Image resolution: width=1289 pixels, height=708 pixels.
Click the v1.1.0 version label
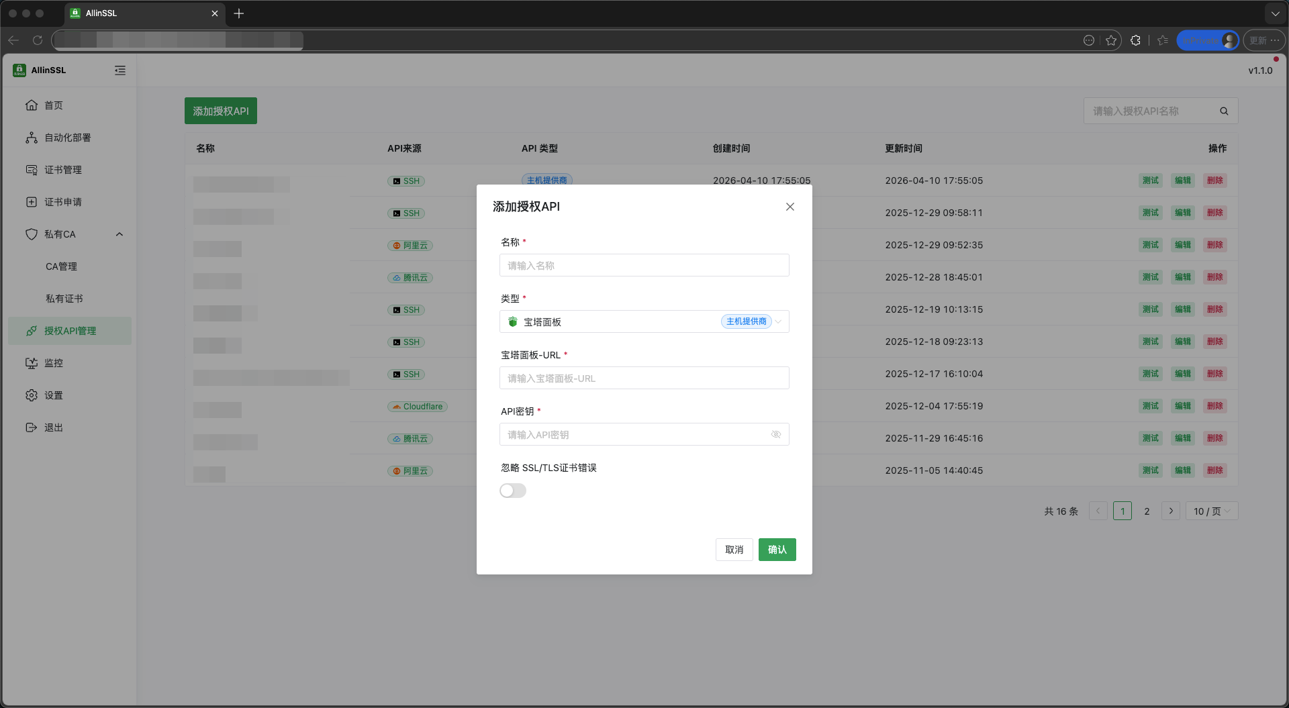click(x=1260, y=70)
